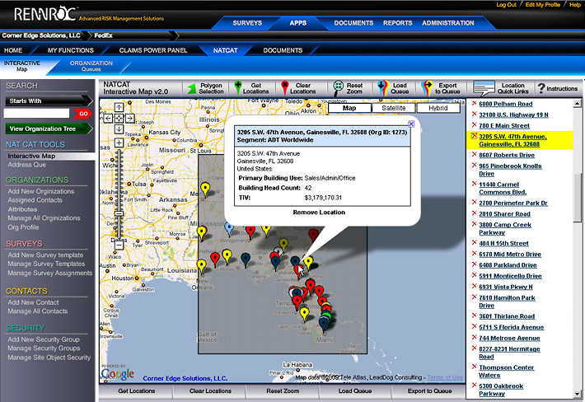The image size is (585, 402).
Task: Click Manage Survey Templates link
Action: [46, 264]
